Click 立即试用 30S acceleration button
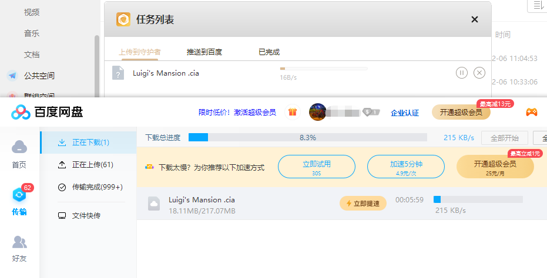Screen dimensions: 547x278 tap(317, 167)
